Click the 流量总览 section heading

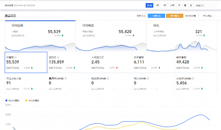[x=10, y=16]
